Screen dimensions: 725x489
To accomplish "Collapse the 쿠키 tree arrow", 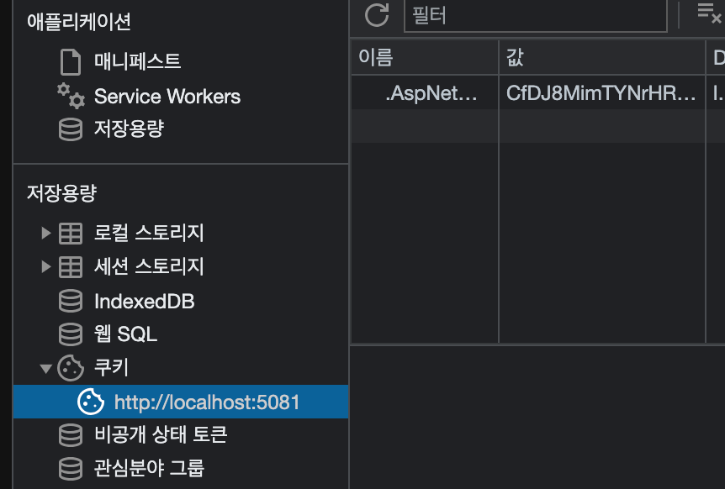I will click(45, 369).
